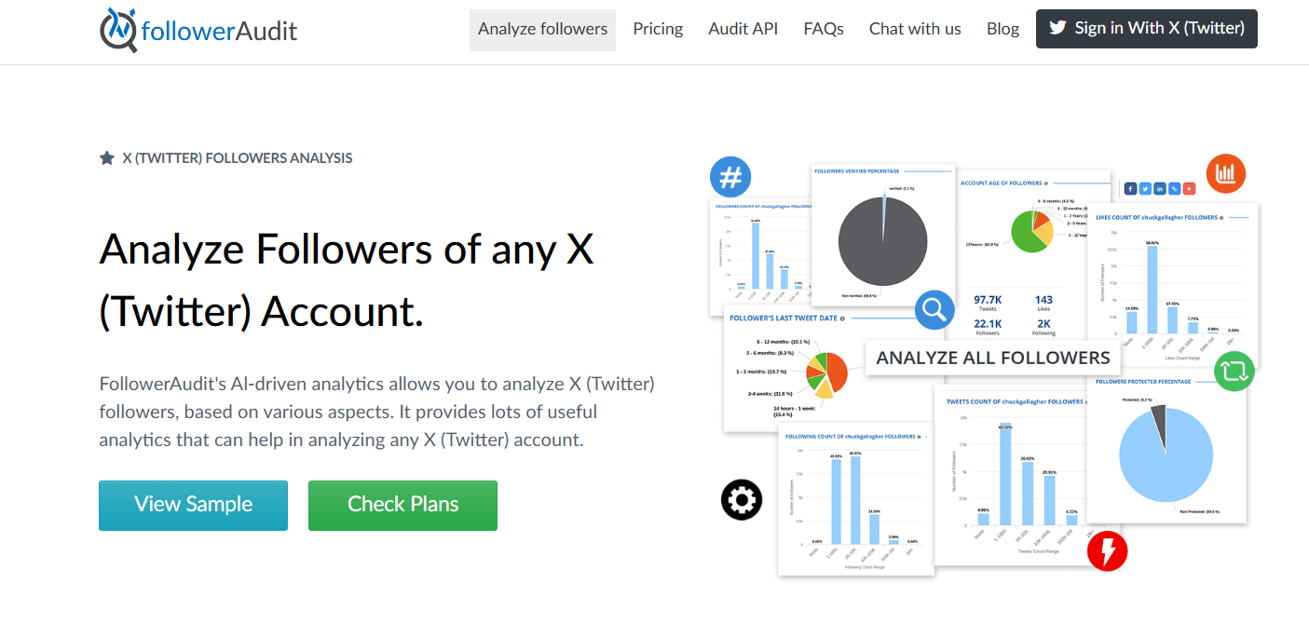The image size is (1309, 623).
Task: Click the followerAudit logo
Action: pyautogui.click(x=198, y=29)
